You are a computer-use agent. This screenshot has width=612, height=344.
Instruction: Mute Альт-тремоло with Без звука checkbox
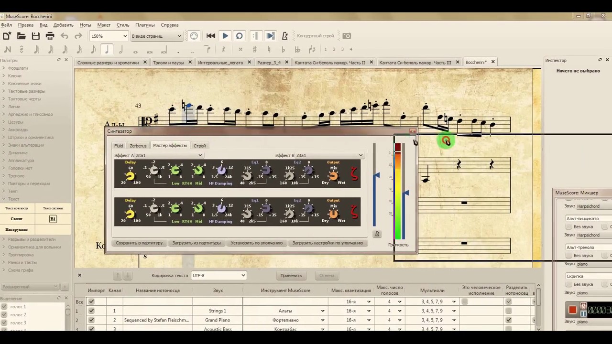click(568, 256)
